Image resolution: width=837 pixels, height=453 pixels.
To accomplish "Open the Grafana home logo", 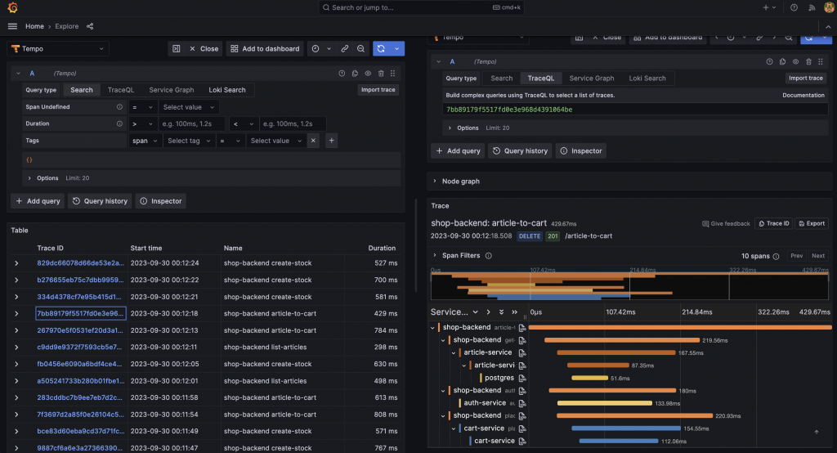I will tap(12, 7).
